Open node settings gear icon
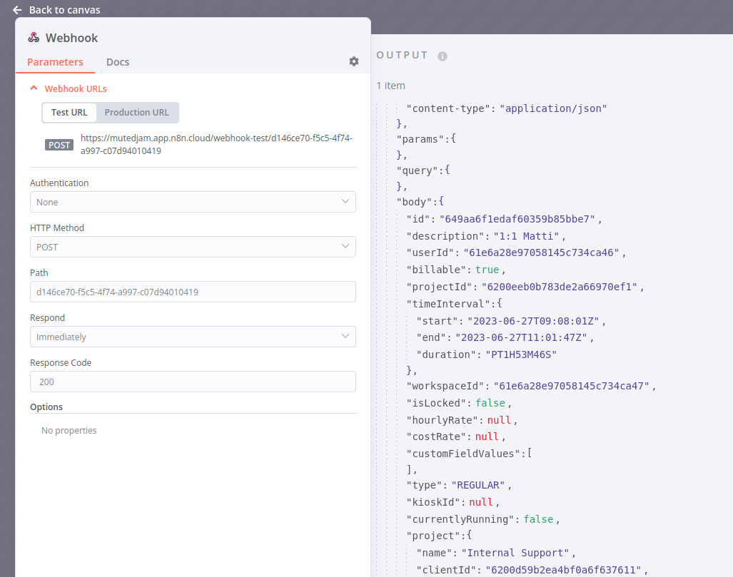This screenshot has width=733, height=577. [x=353, y=61]
